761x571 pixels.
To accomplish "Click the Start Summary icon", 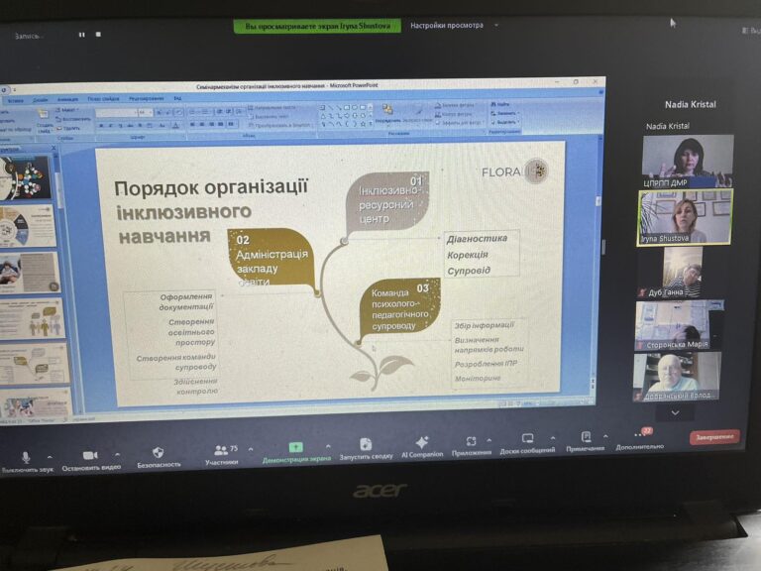I will [366, 444].
